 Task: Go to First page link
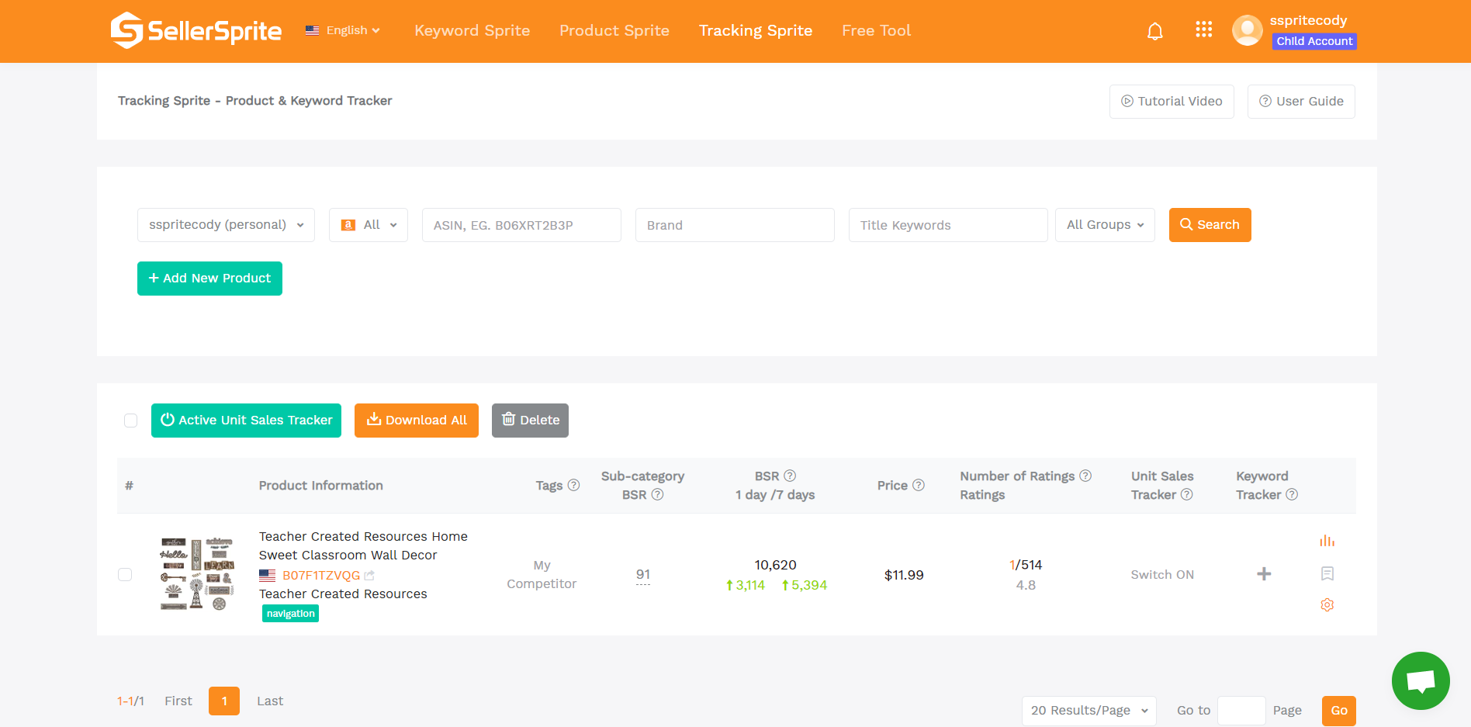pos(178,701)
